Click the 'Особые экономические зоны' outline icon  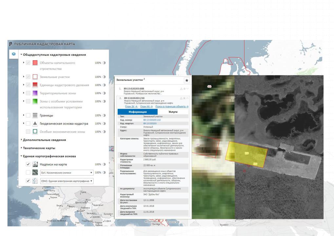[35, 131]
